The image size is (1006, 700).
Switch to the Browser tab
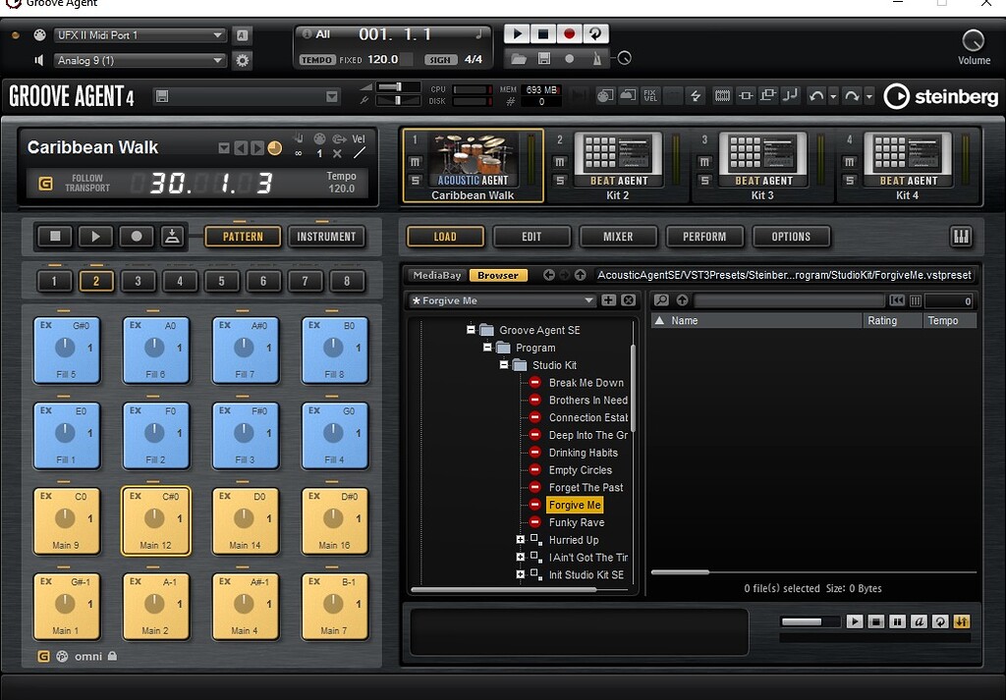(x=496, y=275)
